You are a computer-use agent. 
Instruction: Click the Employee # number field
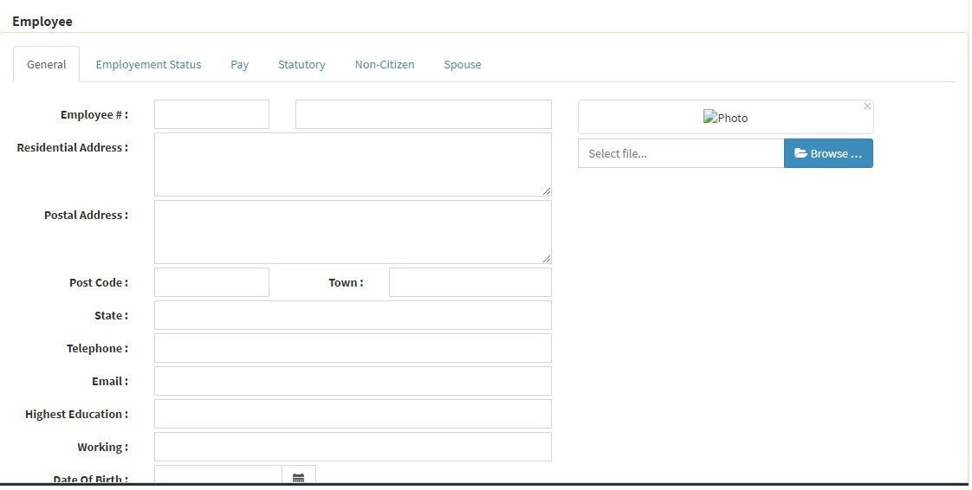click(x=211, y=114)
